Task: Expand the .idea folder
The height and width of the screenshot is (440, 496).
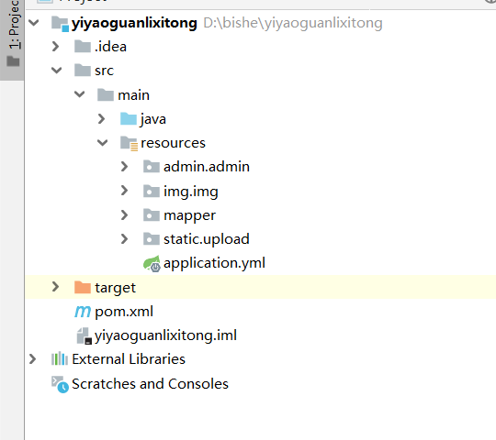Action: [x=56, y=47]
